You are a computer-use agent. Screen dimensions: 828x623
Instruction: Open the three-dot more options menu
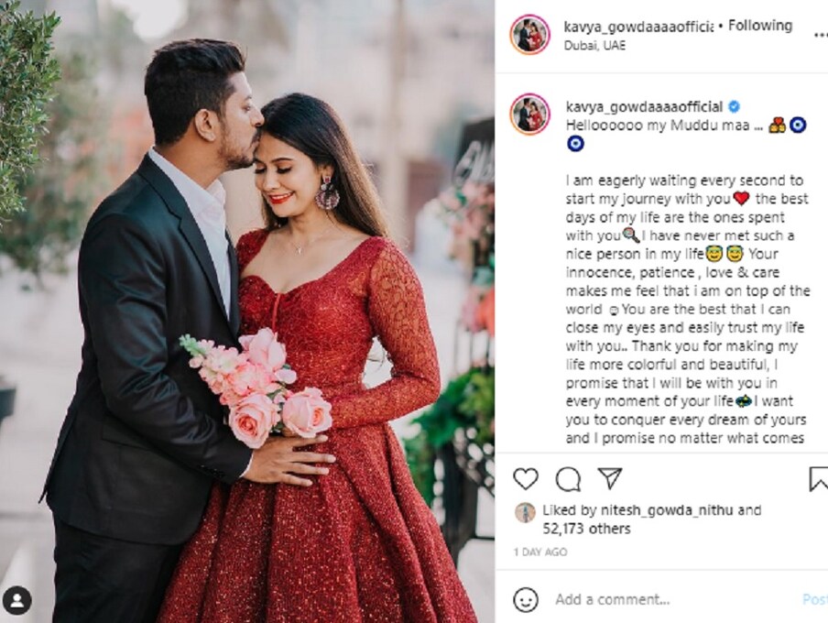(822, 35)
